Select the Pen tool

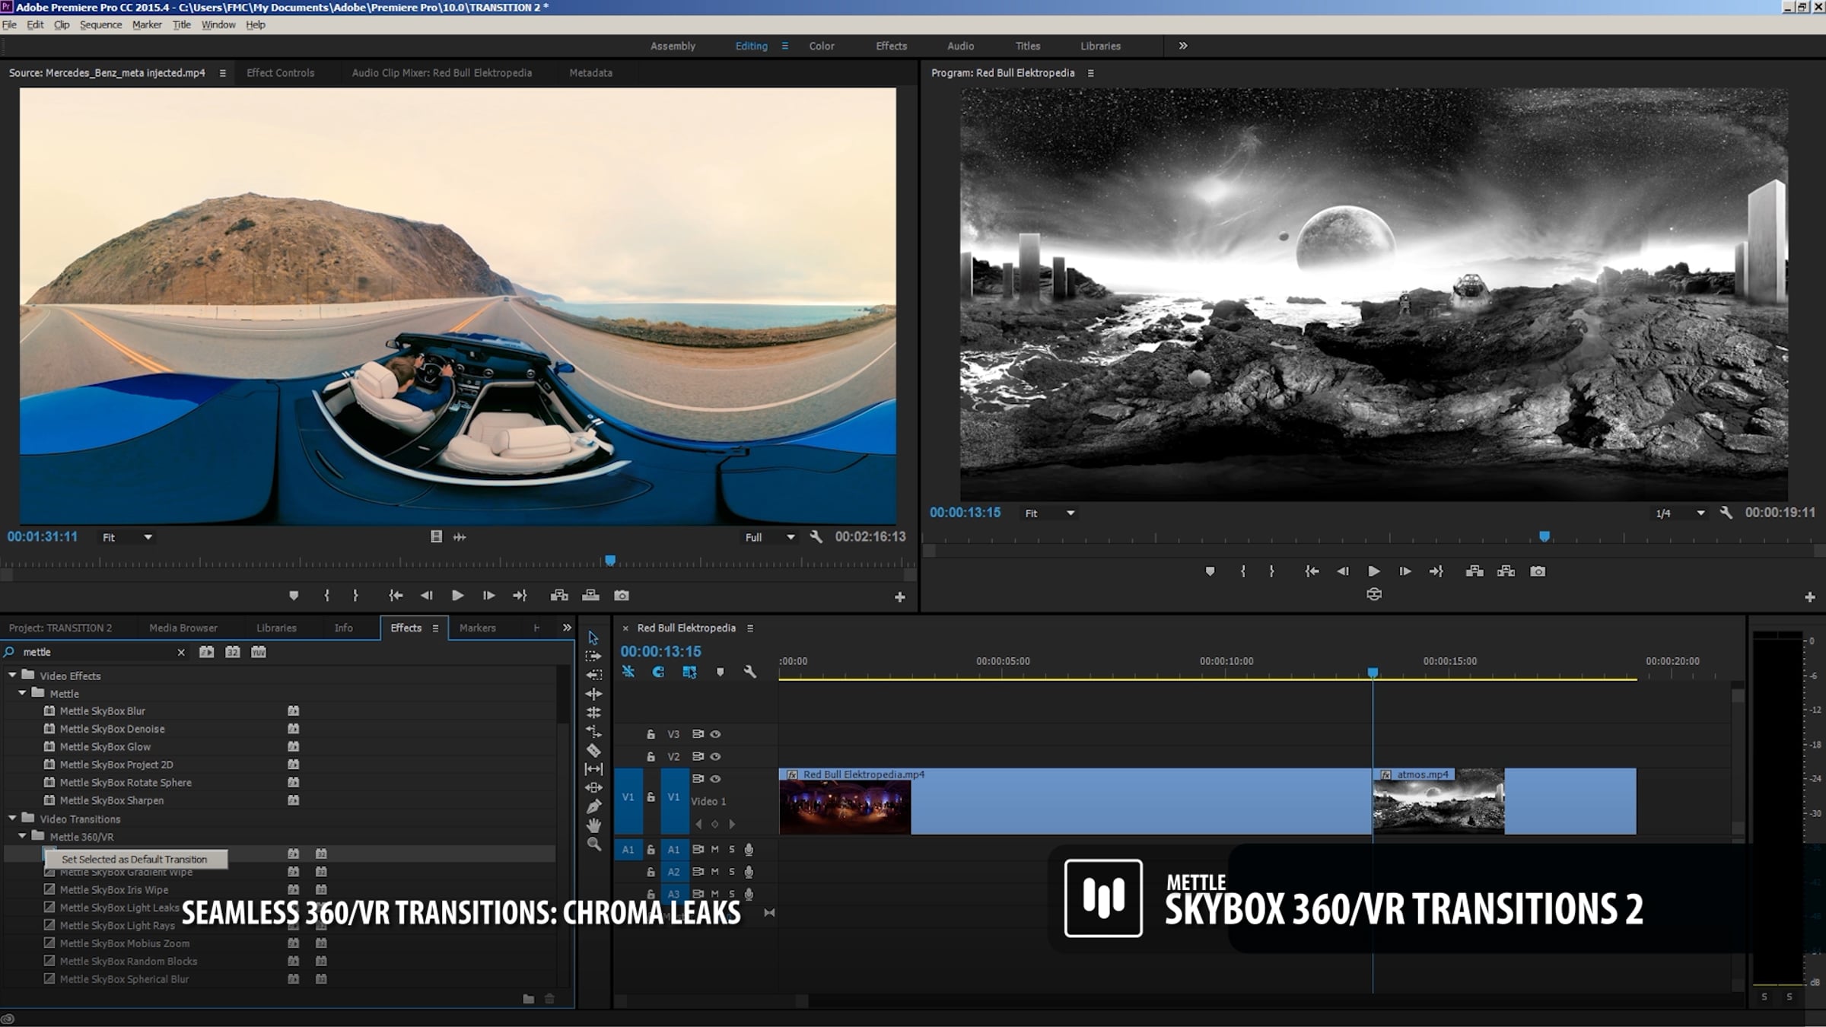pyautogui.click(x=593, y=806)
